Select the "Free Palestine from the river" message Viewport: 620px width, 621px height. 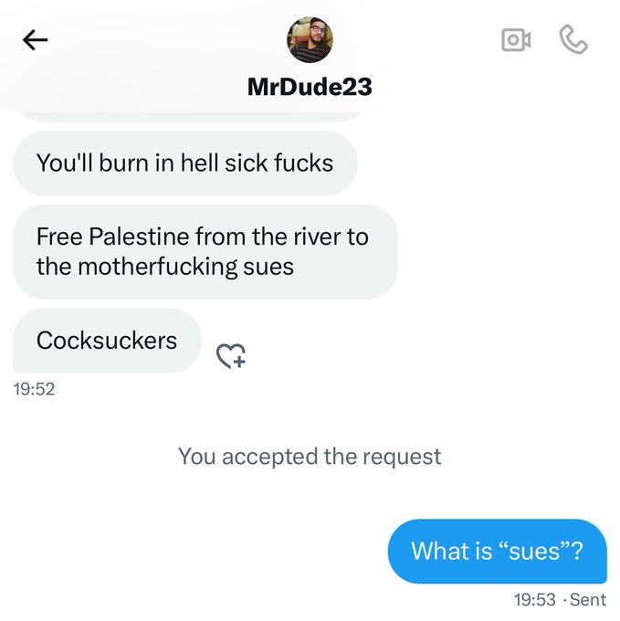tap(205, 252)
